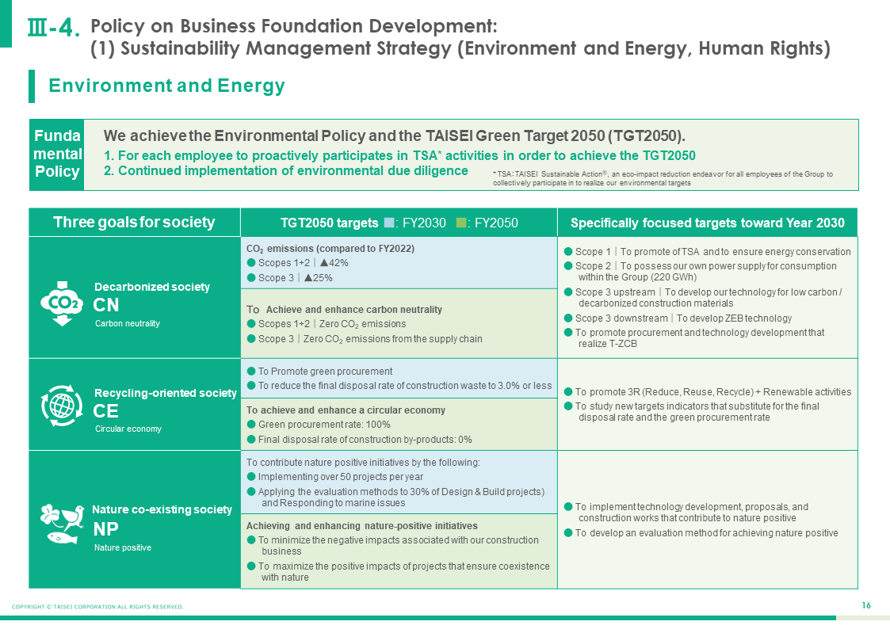Viewport: 890px width, 629px height.
Task: Click the title line "Policy on Business Foundation Development:"
Action: click(x=294, y=26)
